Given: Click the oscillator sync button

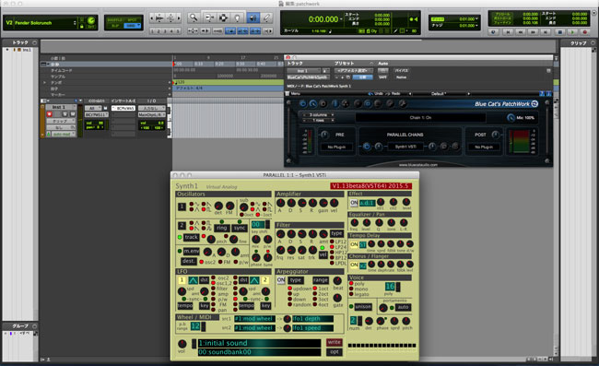Looking at the screenshot, I should pyautogui.click(x=240, y=228).
